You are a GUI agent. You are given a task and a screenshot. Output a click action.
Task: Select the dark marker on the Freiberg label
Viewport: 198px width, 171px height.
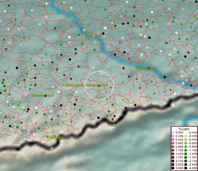(99, 86)
